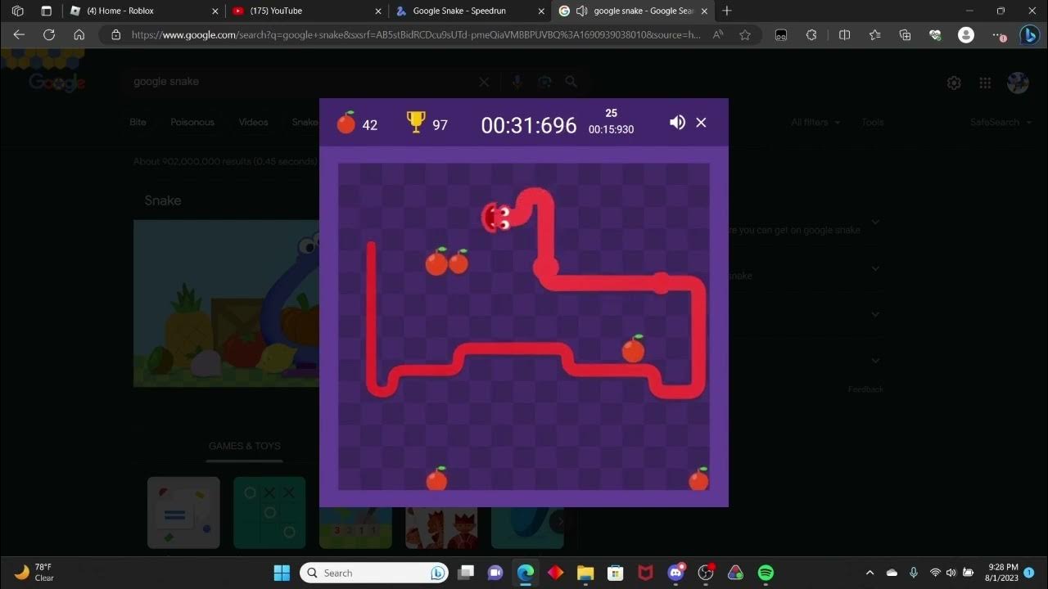Open the browser home page

click(x=79, y=35)
